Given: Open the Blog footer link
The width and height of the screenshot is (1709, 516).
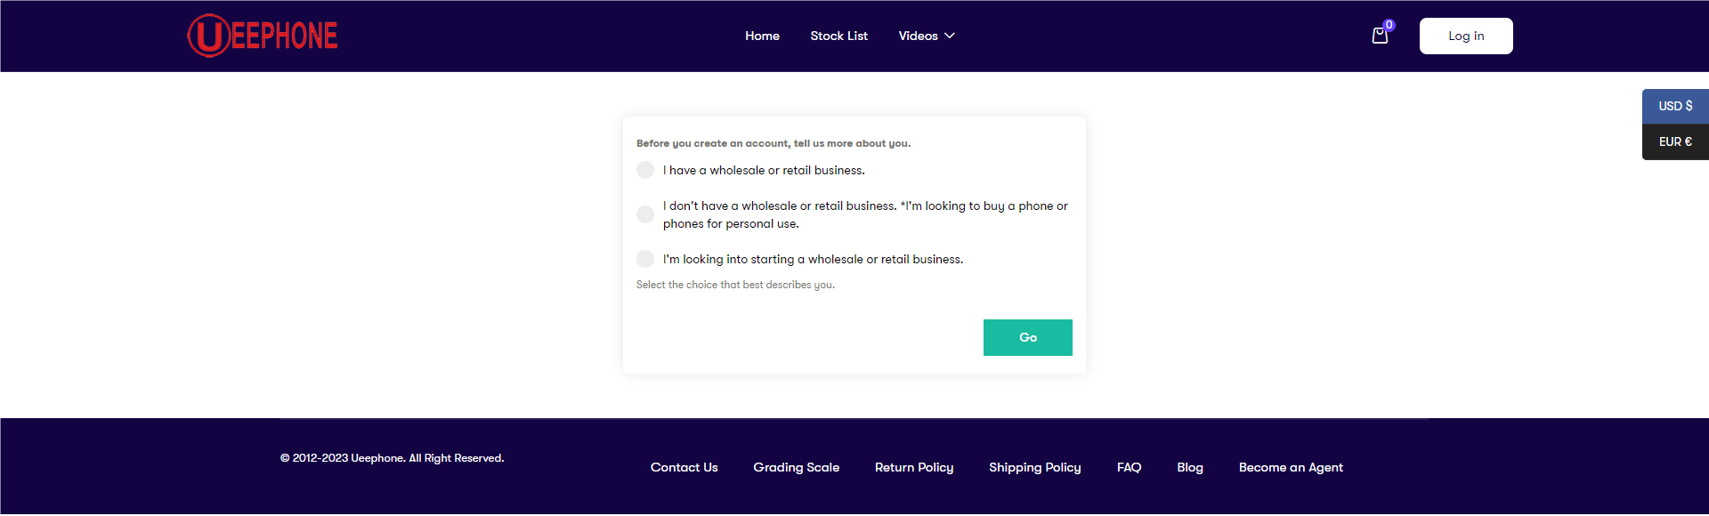Looking at the screenshot, I should (1190, 467).
